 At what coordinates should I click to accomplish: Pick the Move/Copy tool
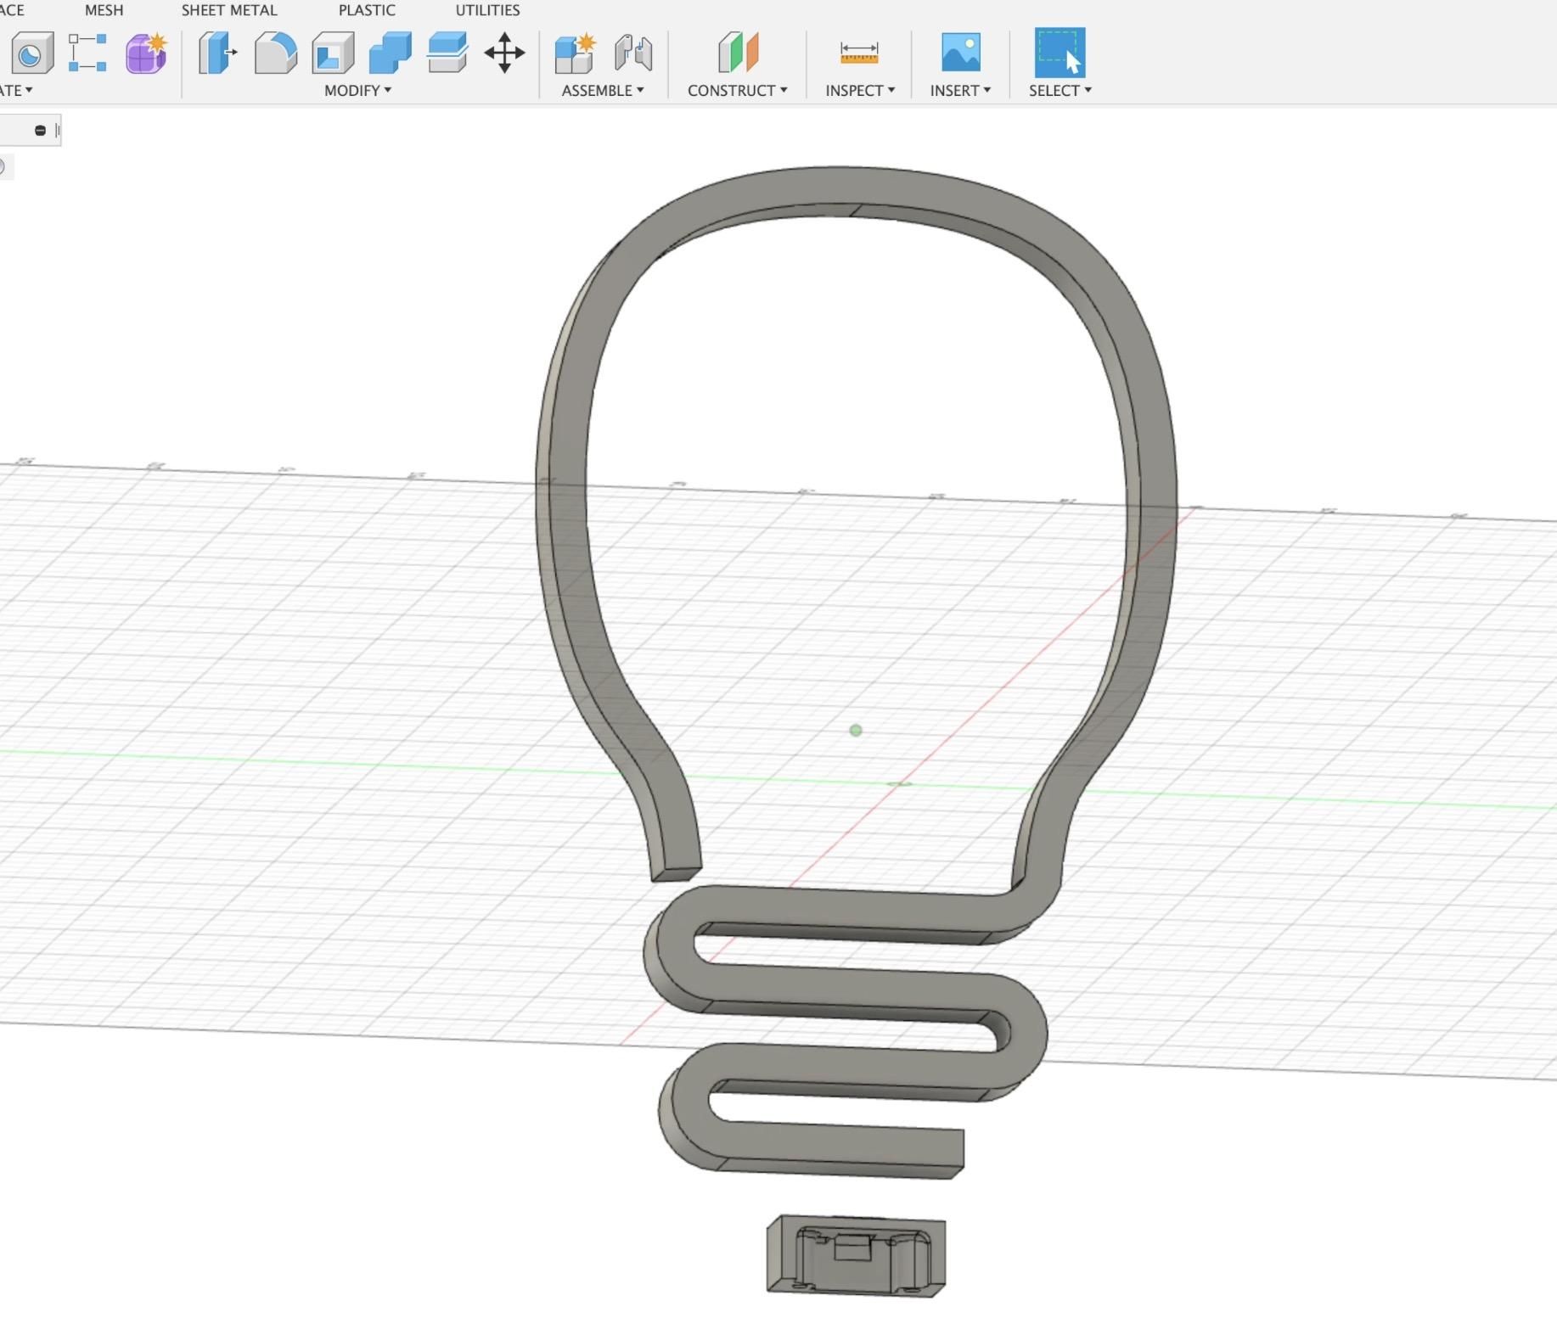[504, 53]
